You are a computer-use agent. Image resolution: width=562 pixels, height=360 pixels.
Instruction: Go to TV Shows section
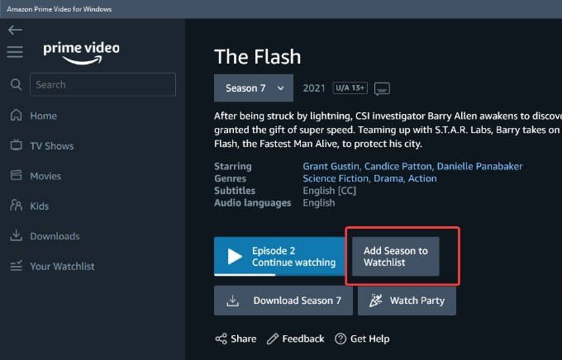[51, 146]
